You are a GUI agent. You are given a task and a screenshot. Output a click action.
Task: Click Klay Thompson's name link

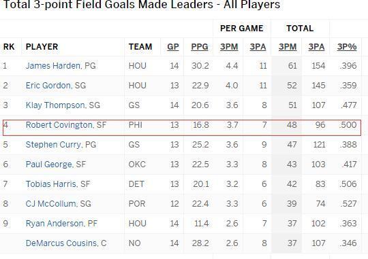point(55,105)
